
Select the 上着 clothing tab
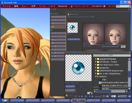[x=58, y=46]
